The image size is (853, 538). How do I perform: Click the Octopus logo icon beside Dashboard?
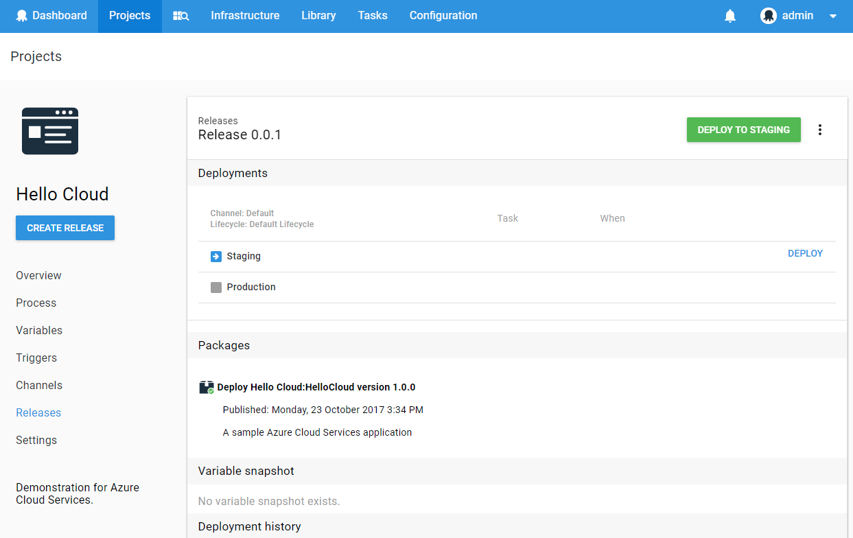[22, 16]
